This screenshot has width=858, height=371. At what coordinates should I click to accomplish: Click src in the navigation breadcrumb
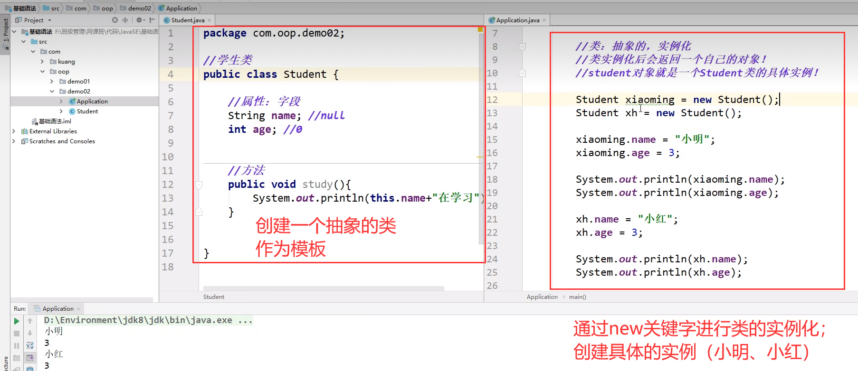coord(51,8)
